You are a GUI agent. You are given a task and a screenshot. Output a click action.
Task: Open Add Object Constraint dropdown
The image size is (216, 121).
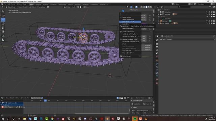point(187,40)
